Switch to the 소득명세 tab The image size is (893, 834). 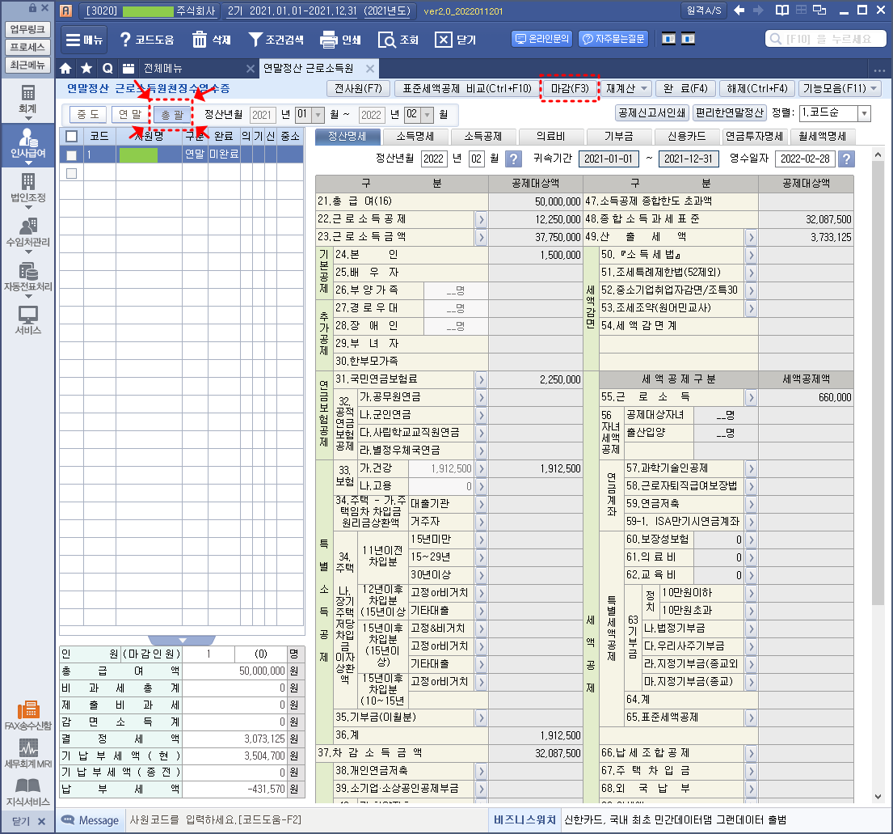[415, 136]
